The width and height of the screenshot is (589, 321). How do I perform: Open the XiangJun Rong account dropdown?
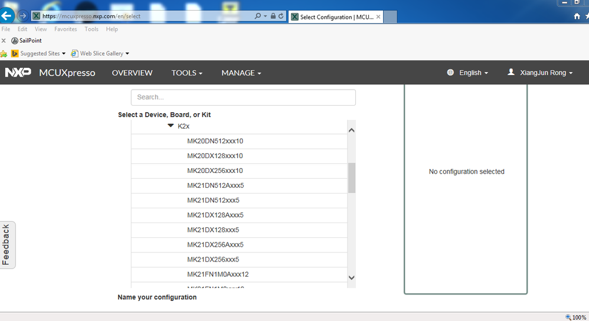546,73
